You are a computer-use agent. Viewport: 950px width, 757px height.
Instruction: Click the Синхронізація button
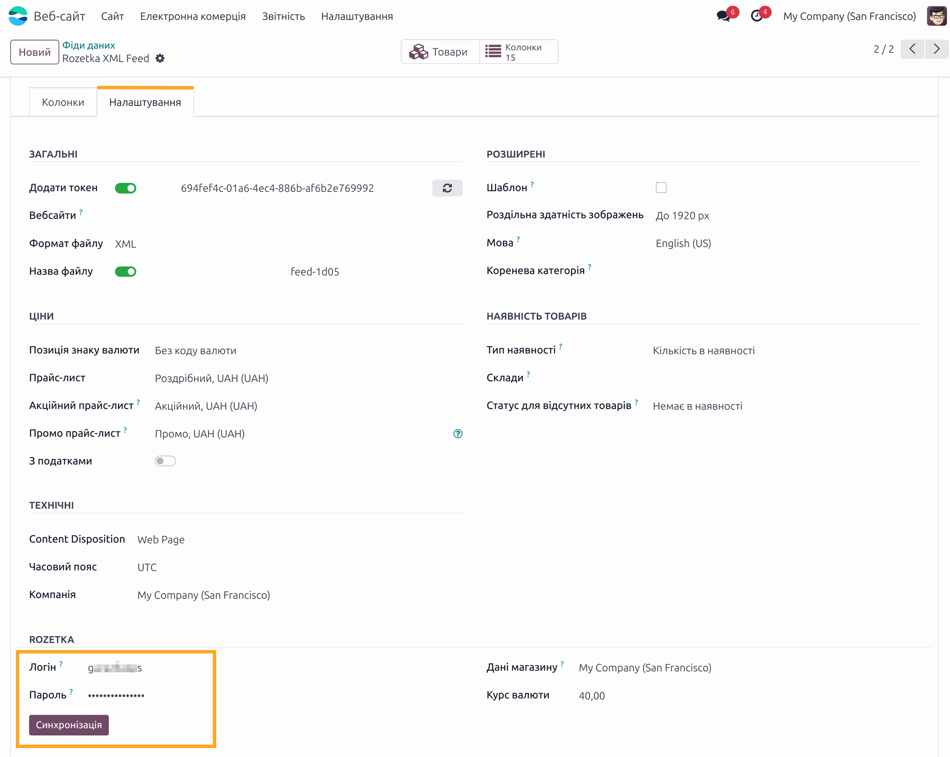pyautogui.click(x=69, y=725)
